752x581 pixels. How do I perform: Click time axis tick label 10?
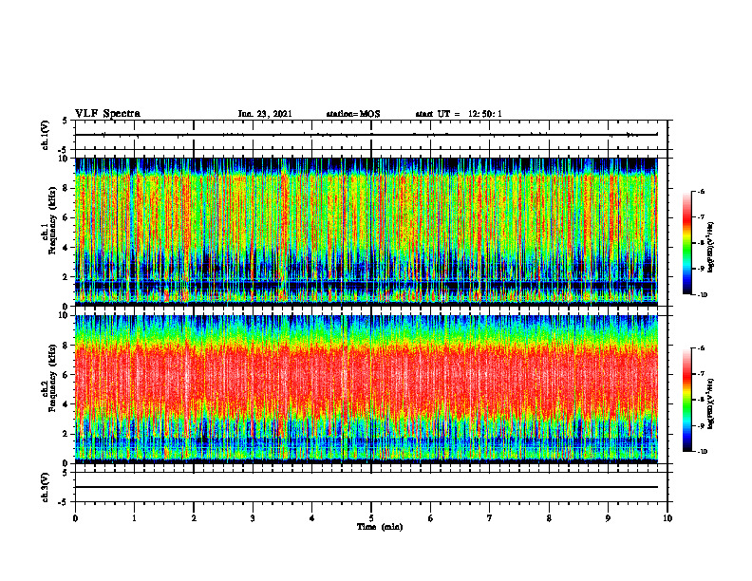pyautogui.click(x=667, y=518)
